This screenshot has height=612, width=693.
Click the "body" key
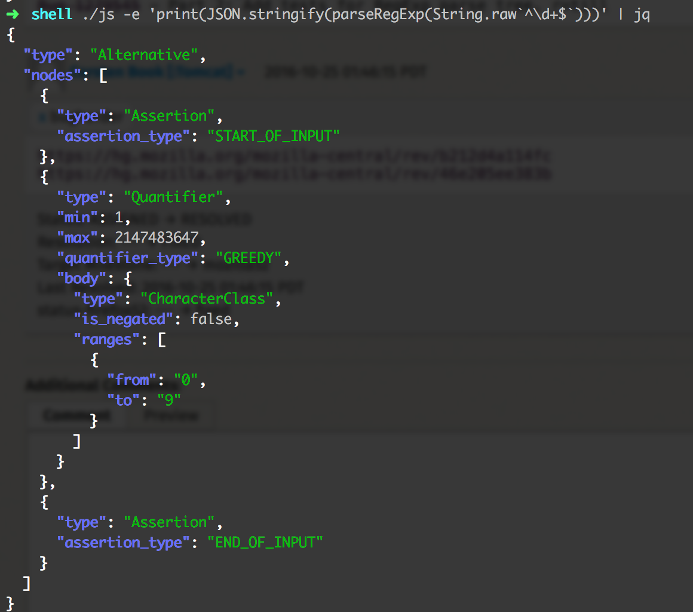click(x=81, y=279)
